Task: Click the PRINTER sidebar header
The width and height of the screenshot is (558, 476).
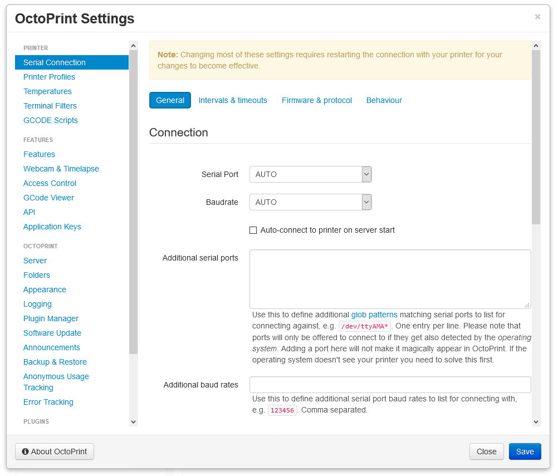Action: pyautogui.click(x=36, y=48)
